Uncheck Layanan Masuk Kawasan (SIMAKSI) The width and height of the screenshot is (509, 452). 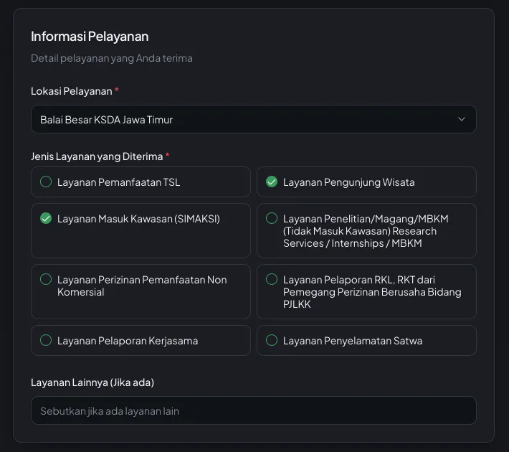[141, 231]
